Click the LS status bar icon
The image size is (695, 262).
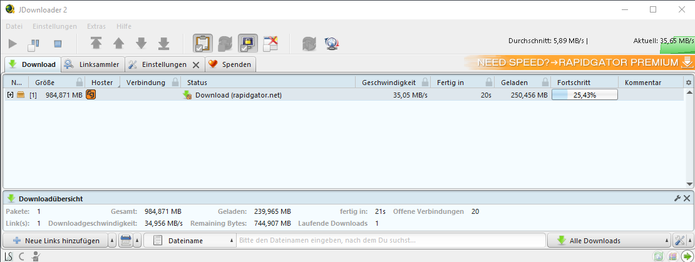point(8,256)
